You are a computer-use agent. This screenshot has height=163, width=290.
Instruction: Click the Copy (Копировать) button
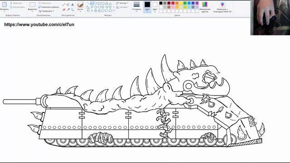click(17, 7)
